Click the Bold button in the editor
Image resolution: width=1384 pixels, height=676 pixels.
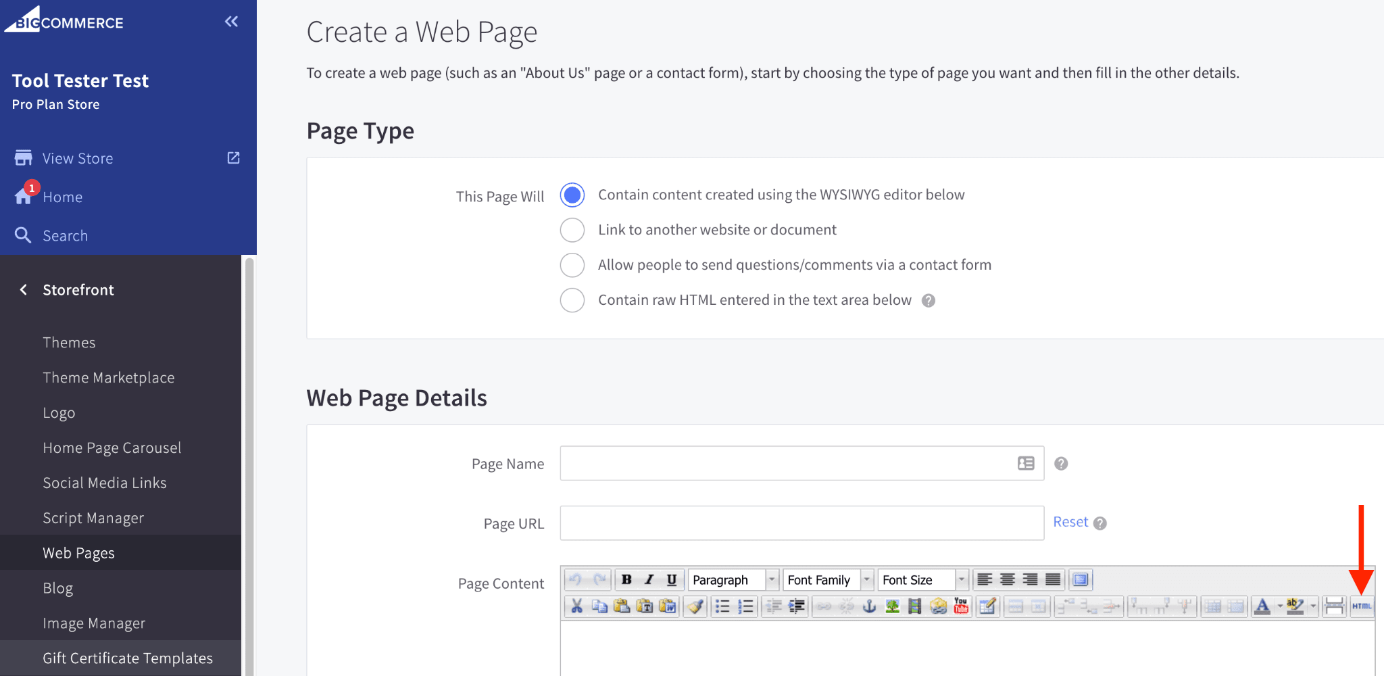tap(626, 579)
